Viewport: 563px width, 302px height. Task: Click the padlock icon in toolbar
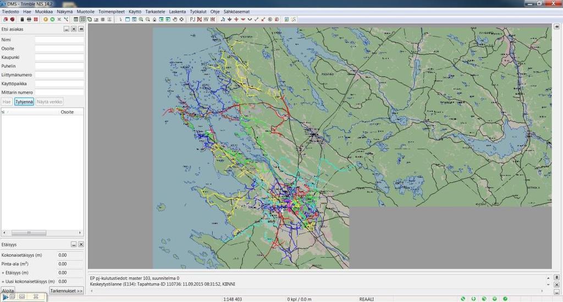tap(154, 19)
